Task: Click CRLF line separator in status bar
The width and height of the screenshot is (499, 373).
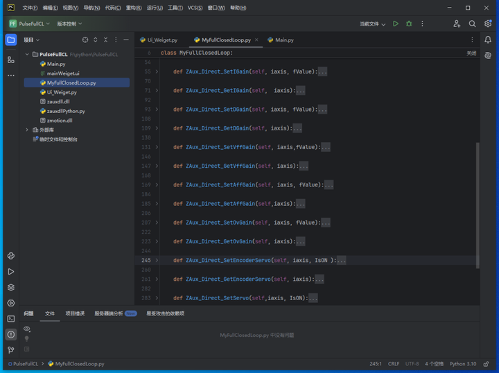Action: point(394,364)
